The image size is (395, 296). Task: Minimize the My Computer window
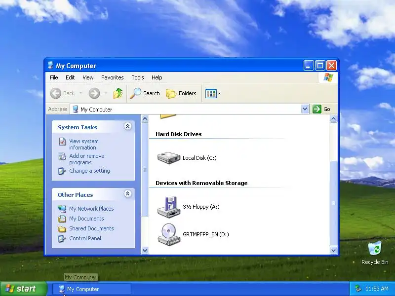click(308, 66)
